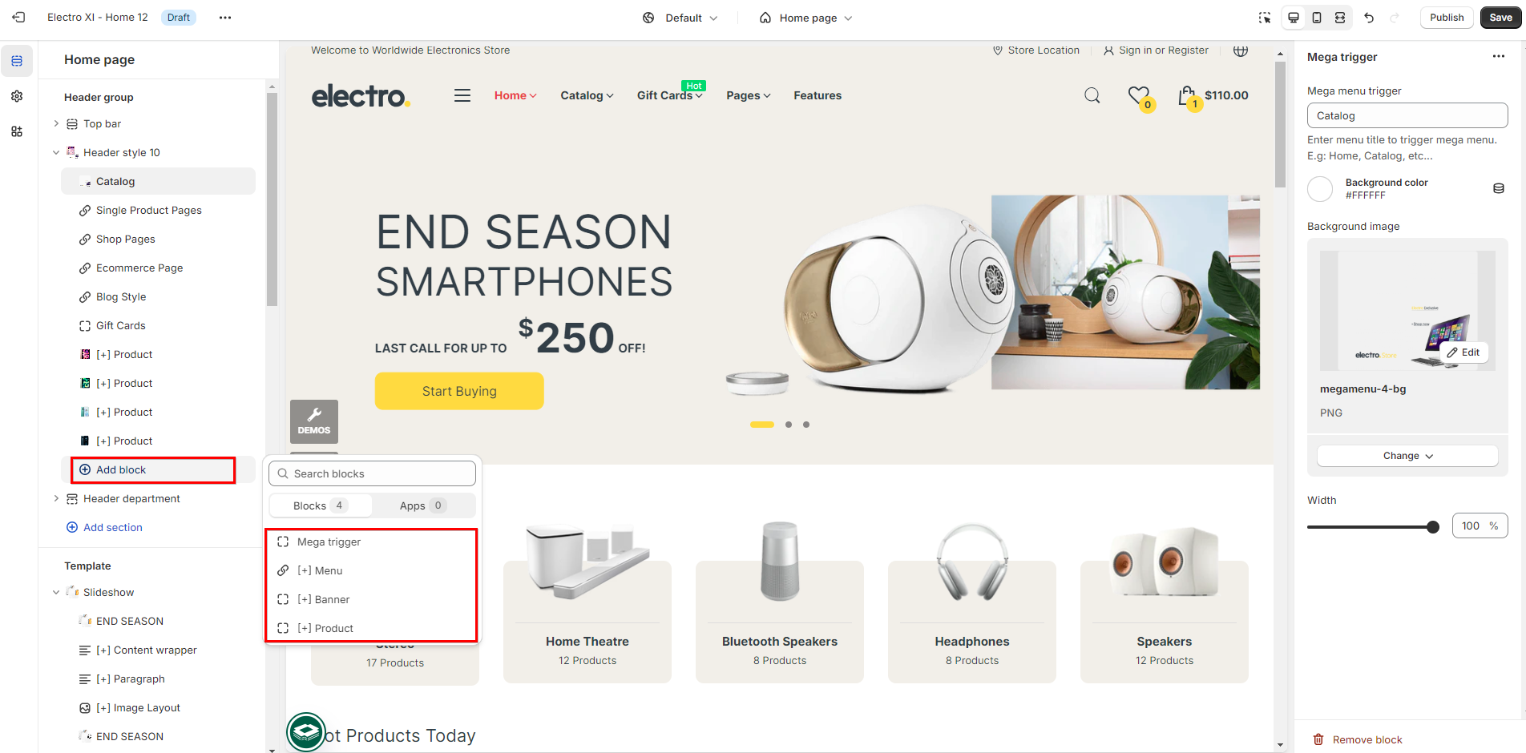The image size is (1526, 753).
Task: Open the Change image dropdown
Action: pyautogui.click(x=1407, y=456)
